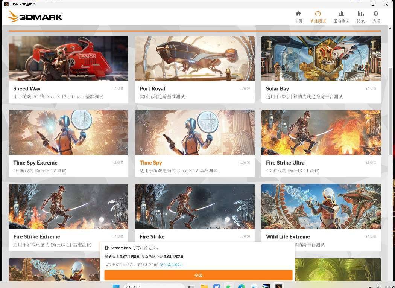Viewport: 395px width, 288px height.
Task: Choose the Fire Strike Ultra thumbnail
Action: tap(321, 133)
